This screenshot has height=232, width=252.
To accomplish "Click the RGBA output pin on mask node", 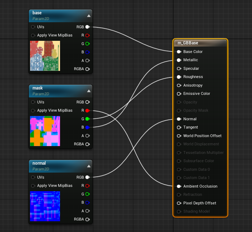I will [x=88, y=144].
